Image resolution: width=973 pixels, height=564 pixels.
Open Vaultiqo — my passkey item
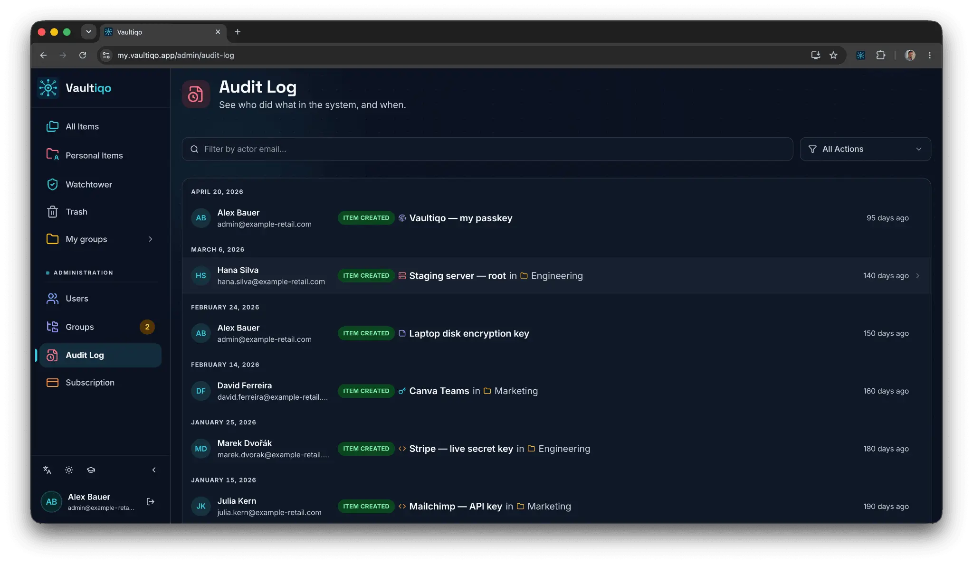pyautogui.click(x=460, y=218)
